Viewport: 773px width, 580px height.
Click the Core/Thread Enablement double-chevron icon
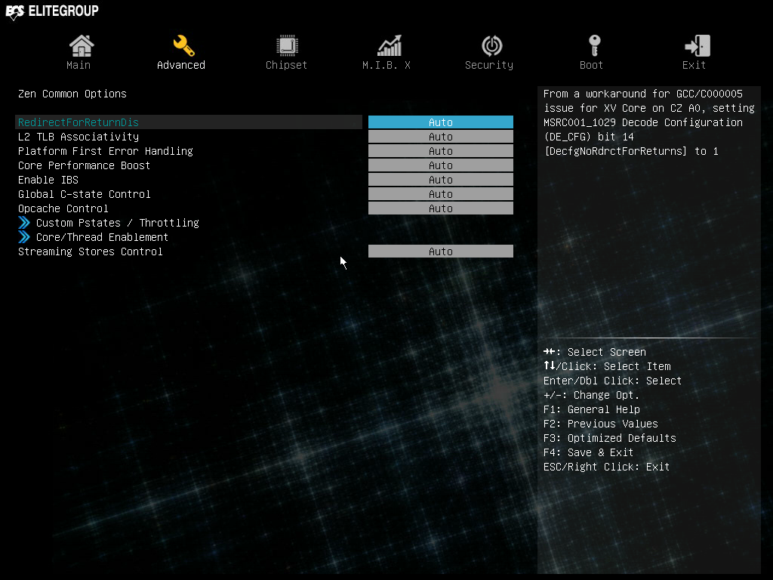click(24, 237)
